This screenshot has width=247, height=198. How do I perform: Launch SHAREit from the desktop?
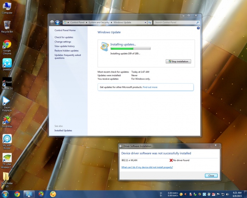click(7, 63)
